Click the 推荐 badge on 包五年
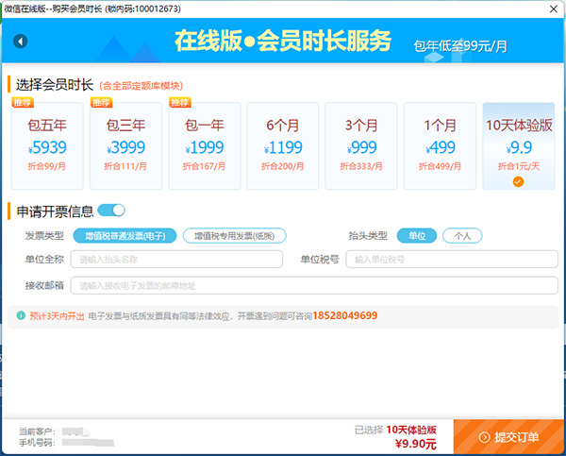 point(22,102)
